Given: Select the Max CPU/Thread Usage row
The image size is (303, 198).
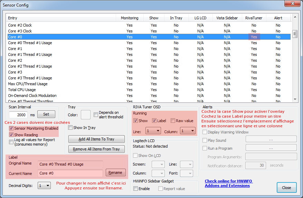Looking at the screenshot, I should pos(149,84).
